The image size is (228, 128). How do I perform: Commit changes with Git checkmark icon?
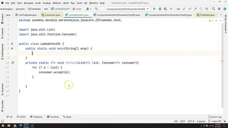[x=190, y=9]
